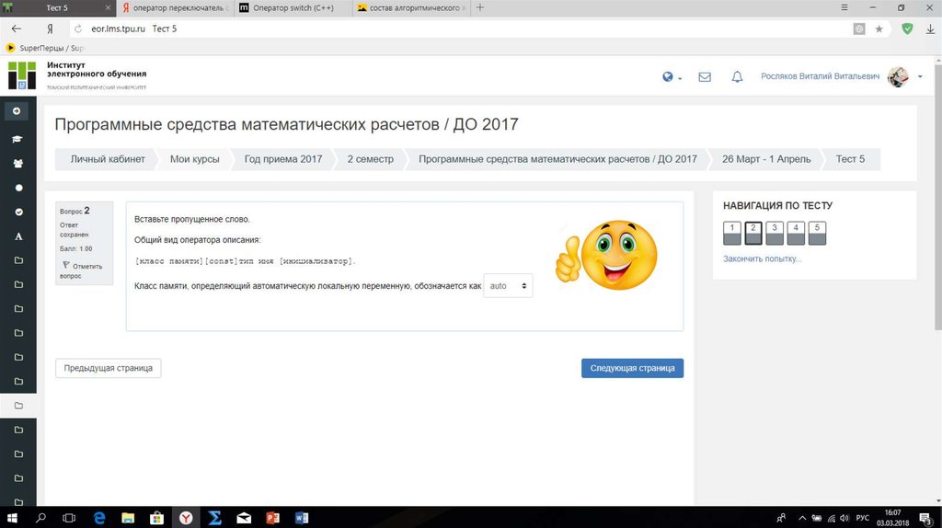Reload the page with refresh icon
The width and height of the screenshot is (942, 528).
pyautogui.click(x=78, y=29)
